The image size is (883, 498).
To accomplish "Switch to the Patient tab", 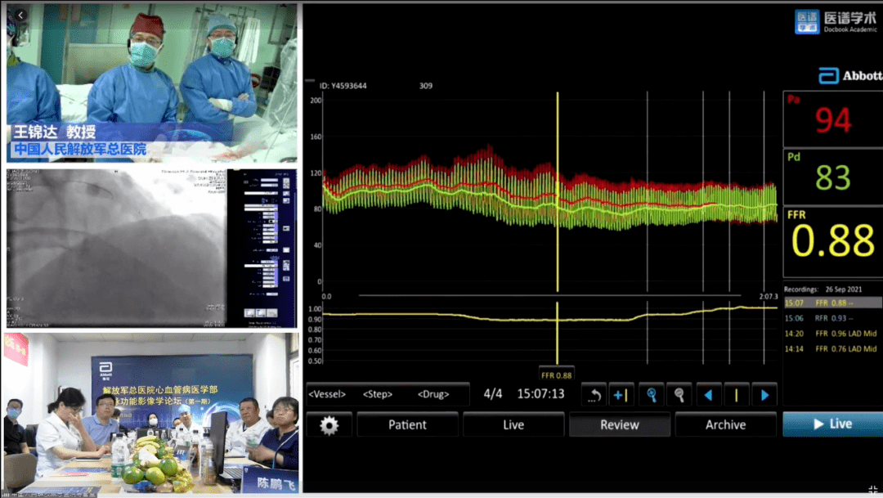I will coord(407,424).
